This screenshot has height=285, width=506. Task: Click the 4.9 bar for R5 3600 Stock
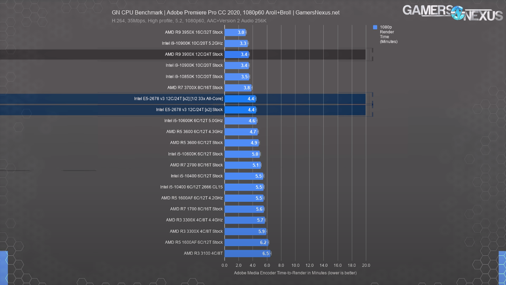[242, 143]
